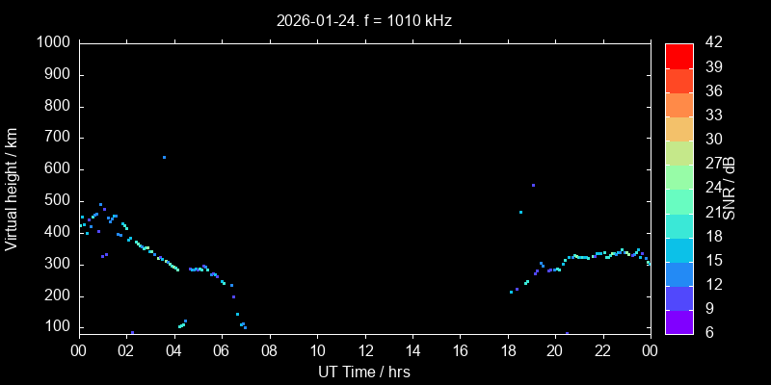This screenshot has height=385, width=771.
Task: Select the yellow-green 27–30 dB colorbar segment
Action: pos(678,152)
